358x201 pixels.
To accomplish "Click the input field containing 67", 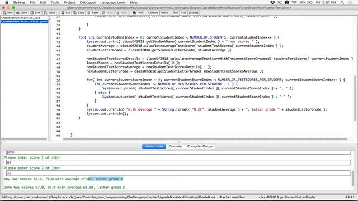I will [178, 162].
